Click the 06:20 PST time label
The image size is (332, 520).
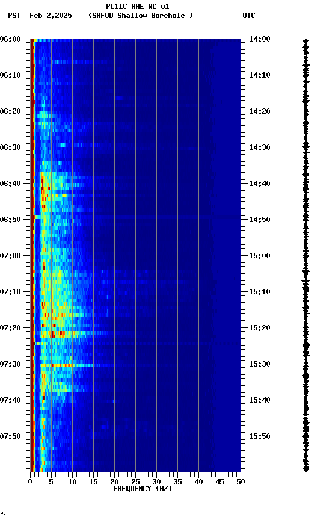10,111
